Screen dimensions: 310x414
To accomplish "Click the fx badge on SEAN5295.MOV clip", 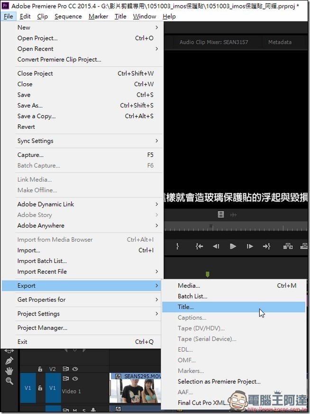I will click(118, 377).
